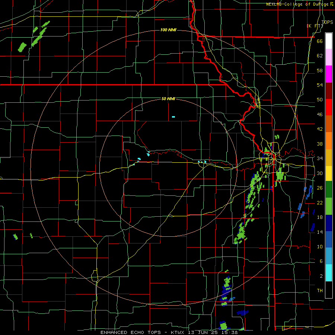Image resolution: width=335 pixels, height=335 pixels.
Task: Click the light pink legend swatch
Action: pyautogui.click(x=329, y=57)
